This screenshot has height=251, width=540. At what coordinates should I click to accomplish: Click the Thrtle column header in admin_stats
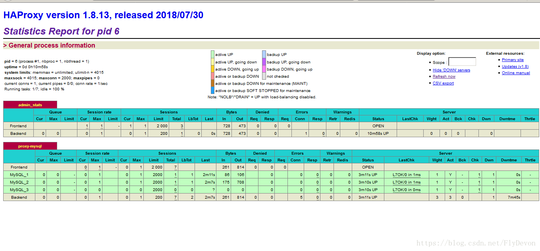530,119
